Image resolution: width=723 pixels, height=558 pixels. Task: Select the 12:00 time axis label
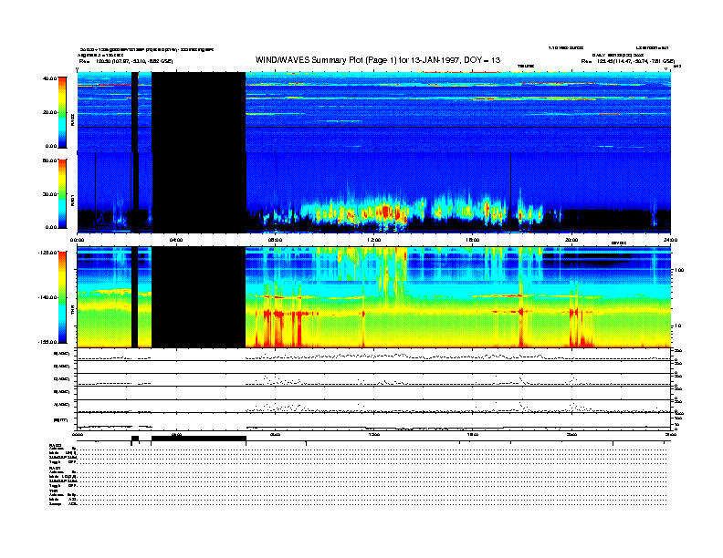373,240
